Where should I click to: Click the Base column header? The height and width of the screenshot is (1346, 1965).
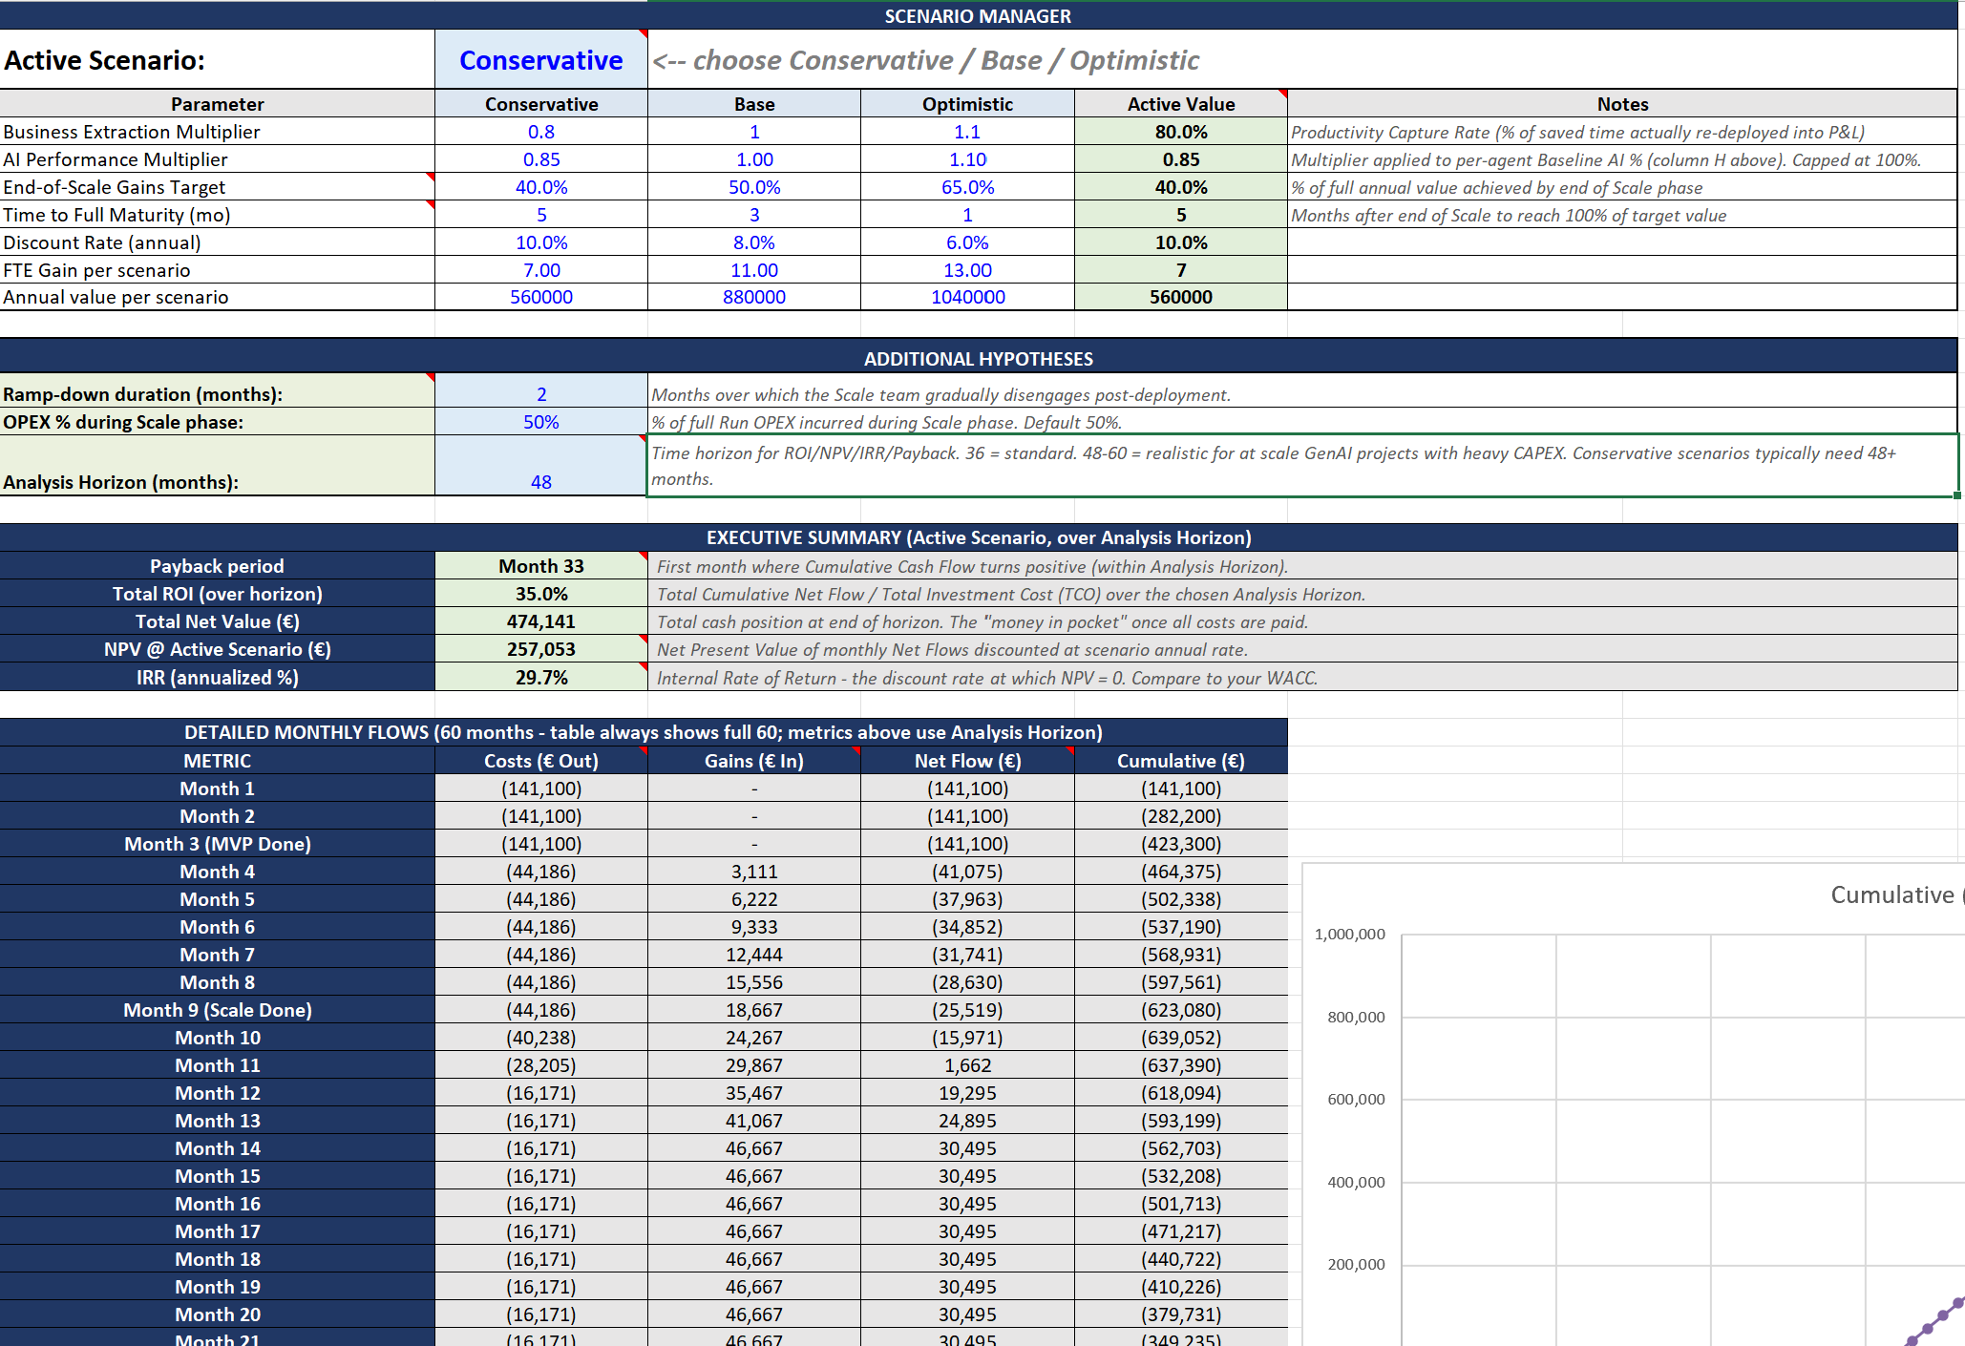point(754,104)
